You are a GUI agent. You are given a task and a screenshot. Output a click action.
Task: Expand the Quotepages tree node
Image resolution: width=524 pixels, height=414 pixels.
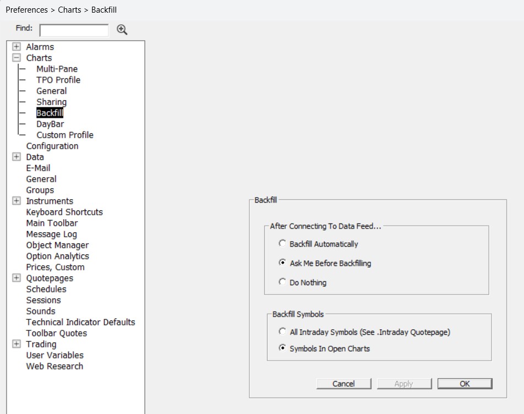pos(17,278)
